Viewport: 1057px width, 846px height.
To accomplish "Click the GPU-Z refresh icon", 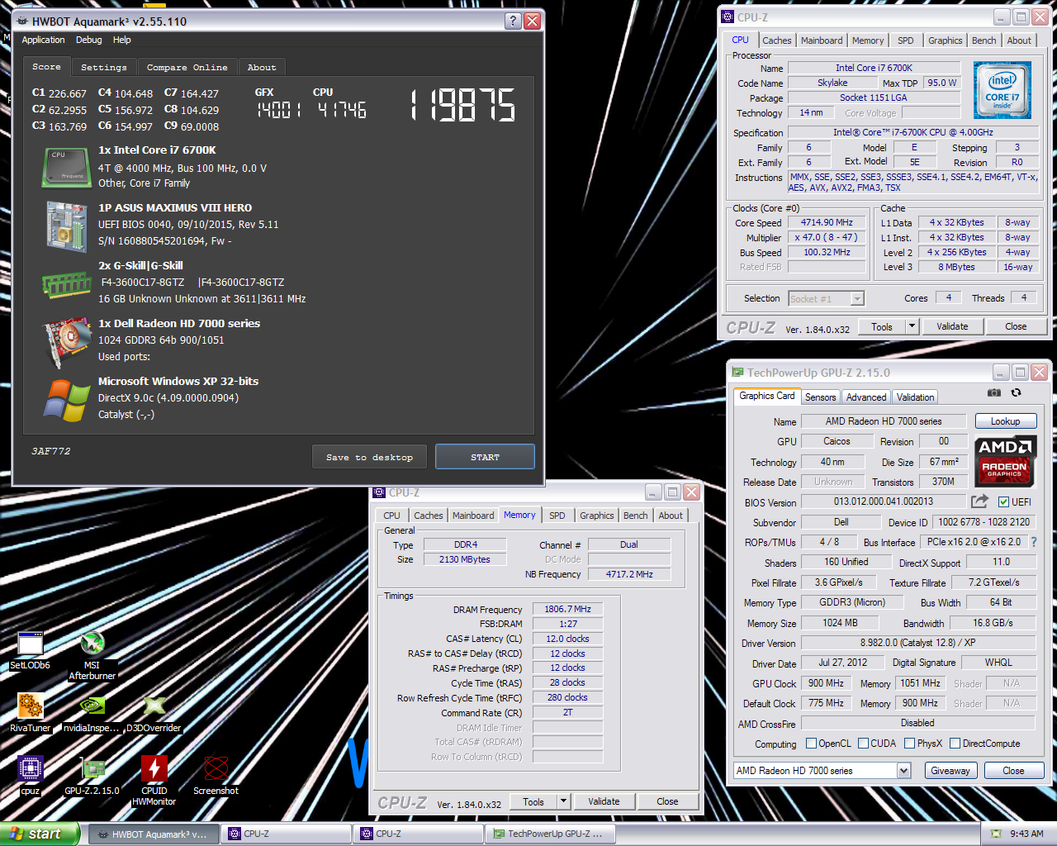I will [1016, 392].
